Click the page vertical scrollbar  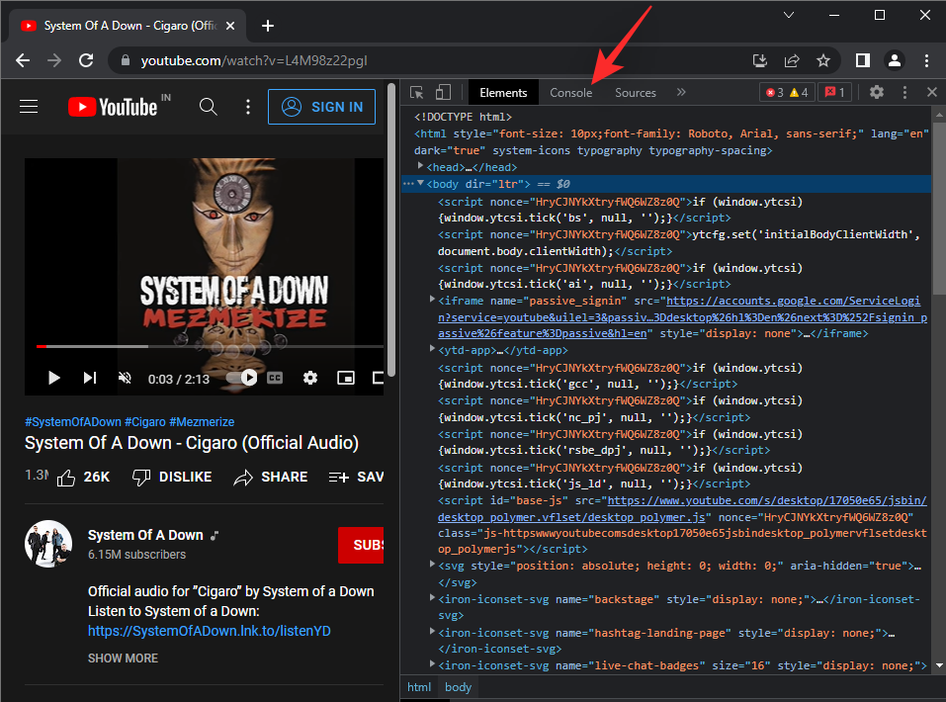pos(391,229)
